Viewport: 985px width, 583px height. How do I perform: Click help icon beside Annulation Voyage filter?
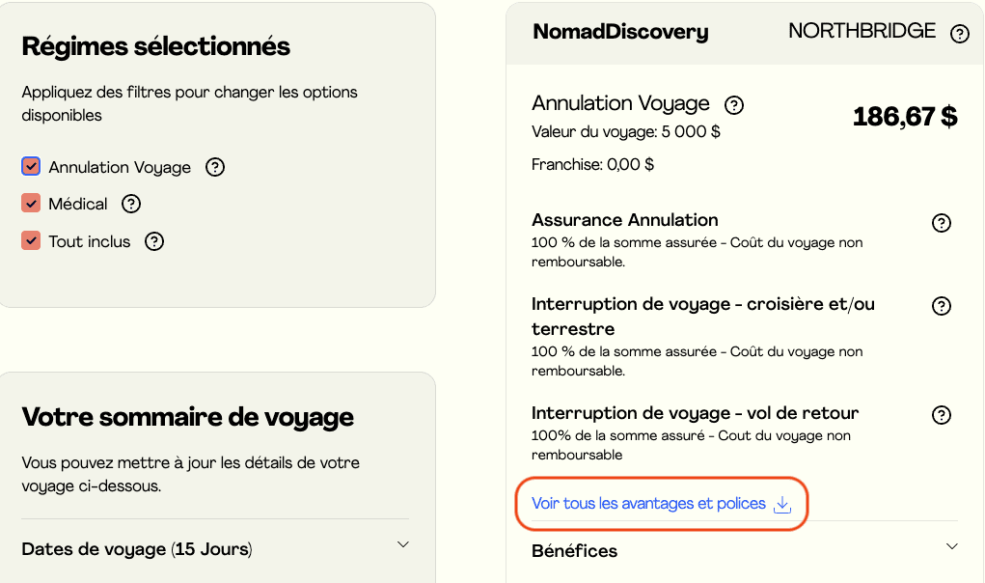coord(215,167)
